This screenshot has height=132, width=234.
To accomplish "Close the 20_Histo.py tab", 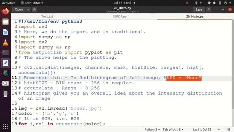I will (x=229, y=16).
